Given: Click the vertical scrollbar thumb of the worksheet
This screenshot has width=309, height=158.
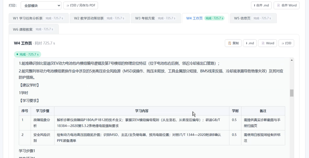Looking at the screenshot, I should point(292,93).
